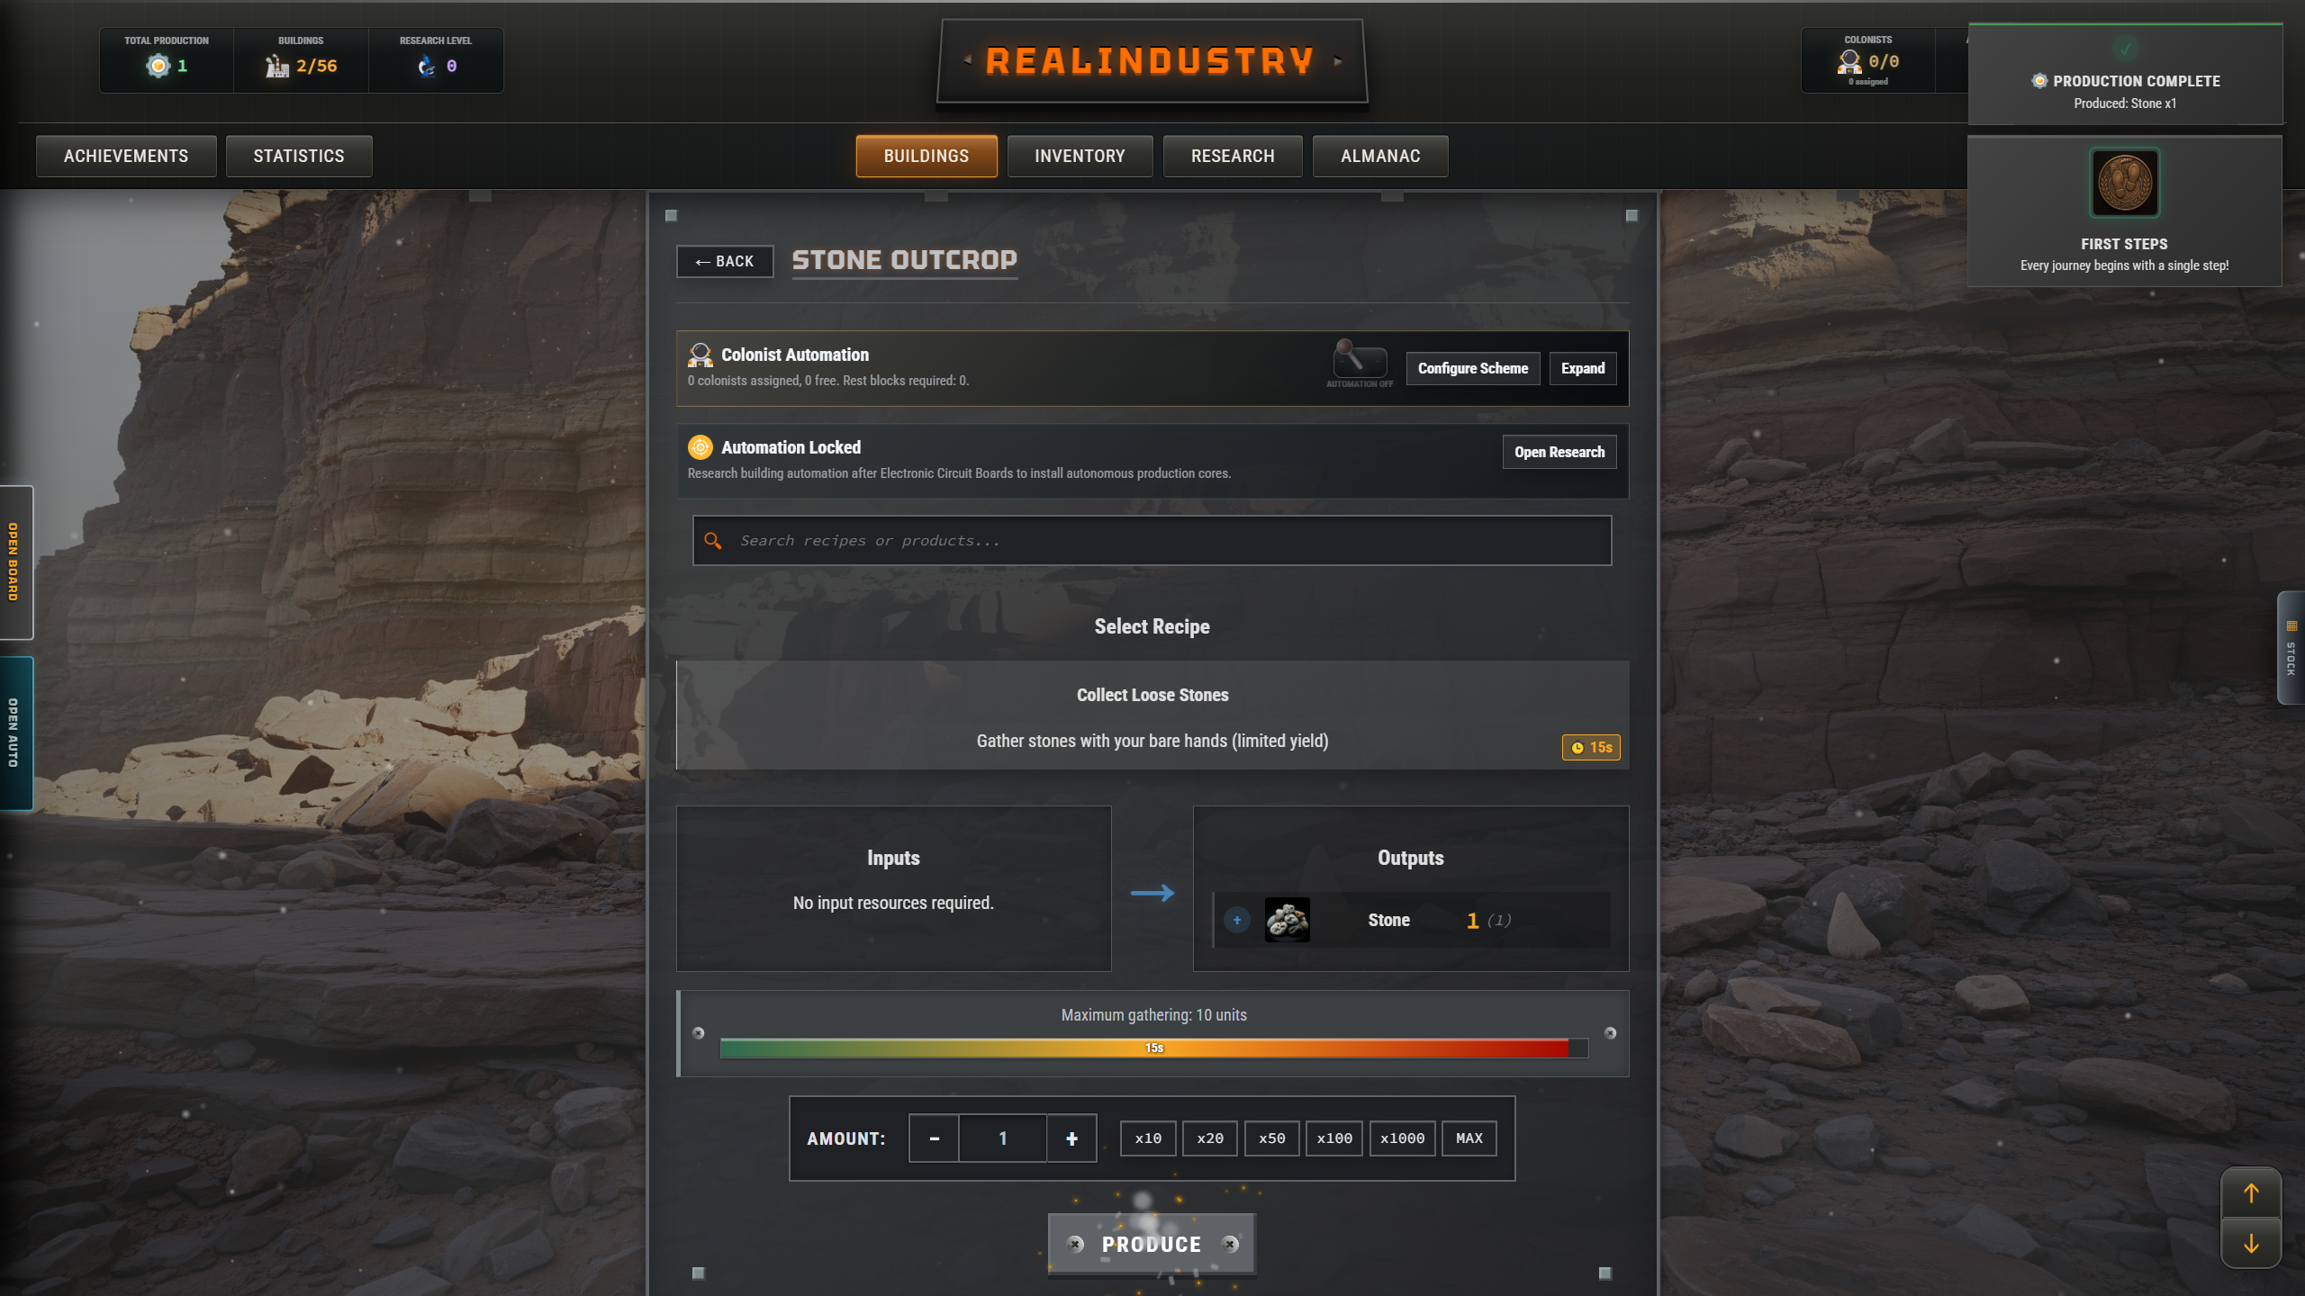Switch to the Inventory tab
Screen dimensions: 2305x1296
[1080, 156]
